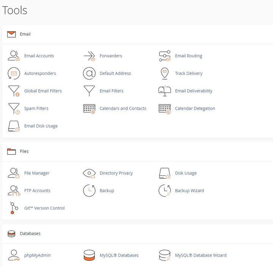273x267 pixels.
Task: Collapse the Email section header
Action: [x=138, y=34]
